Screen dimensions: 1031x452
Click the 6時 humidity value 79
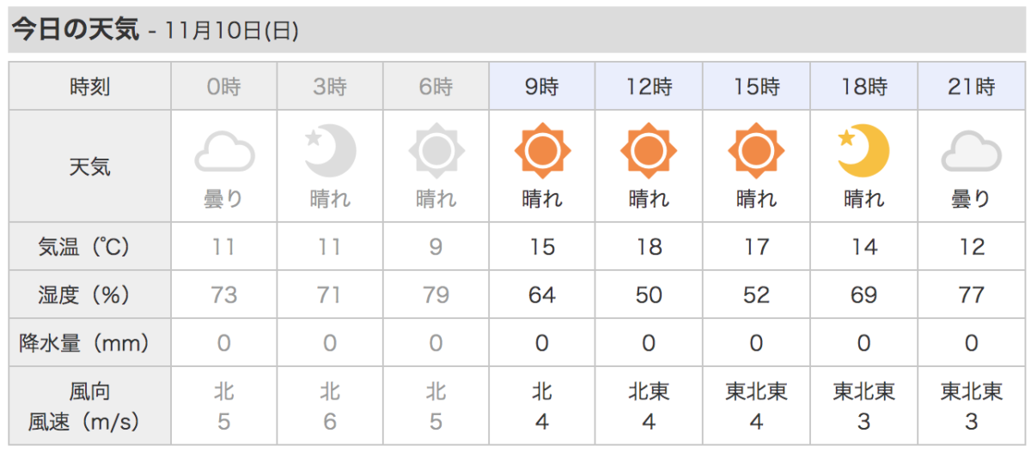436,295
